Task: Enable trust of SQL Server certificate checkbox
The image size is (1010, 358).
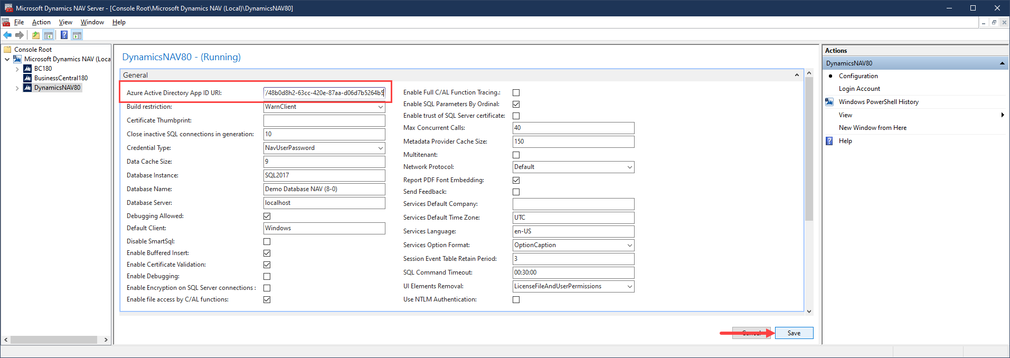Action: tap(516, 116)
